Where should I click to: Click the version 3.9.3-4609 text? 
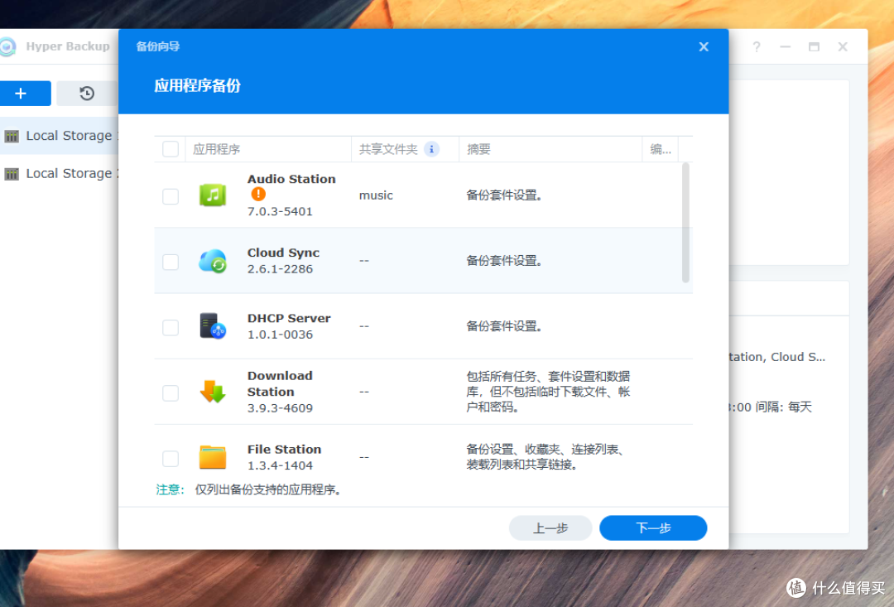(x=280, y=408)
